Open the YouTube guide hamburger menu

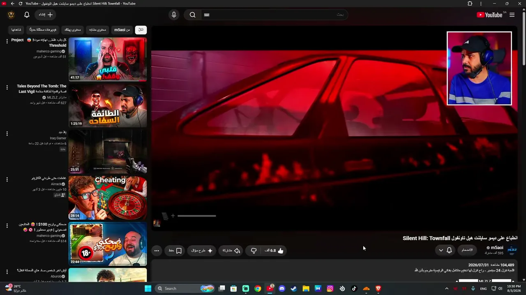512,15
